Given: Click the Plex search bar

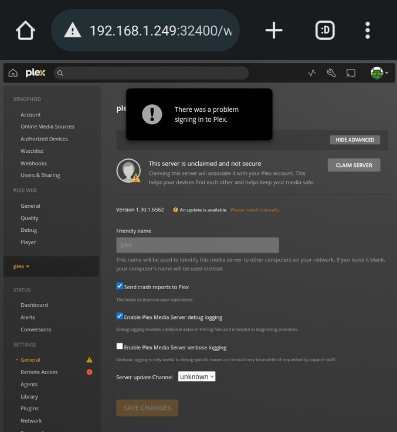Looking at the screenshot, I should point(151,73).
